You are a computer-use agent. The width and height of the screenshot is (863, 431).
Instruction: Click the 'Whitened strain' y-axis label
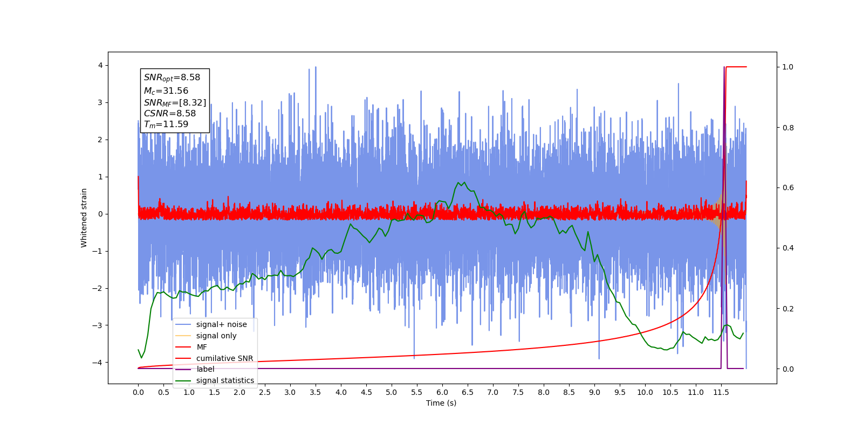(x=84, y=218)
